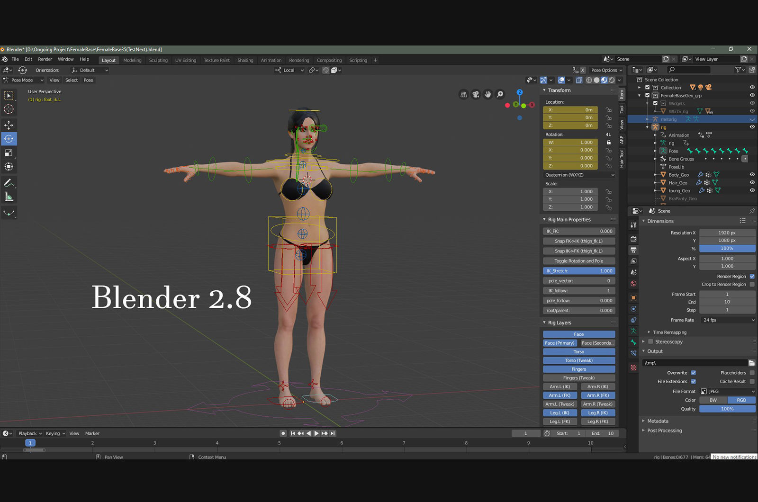Open Render properties tab
The height and width of the screenshot is (502, 758).
(x=633, y=239)
